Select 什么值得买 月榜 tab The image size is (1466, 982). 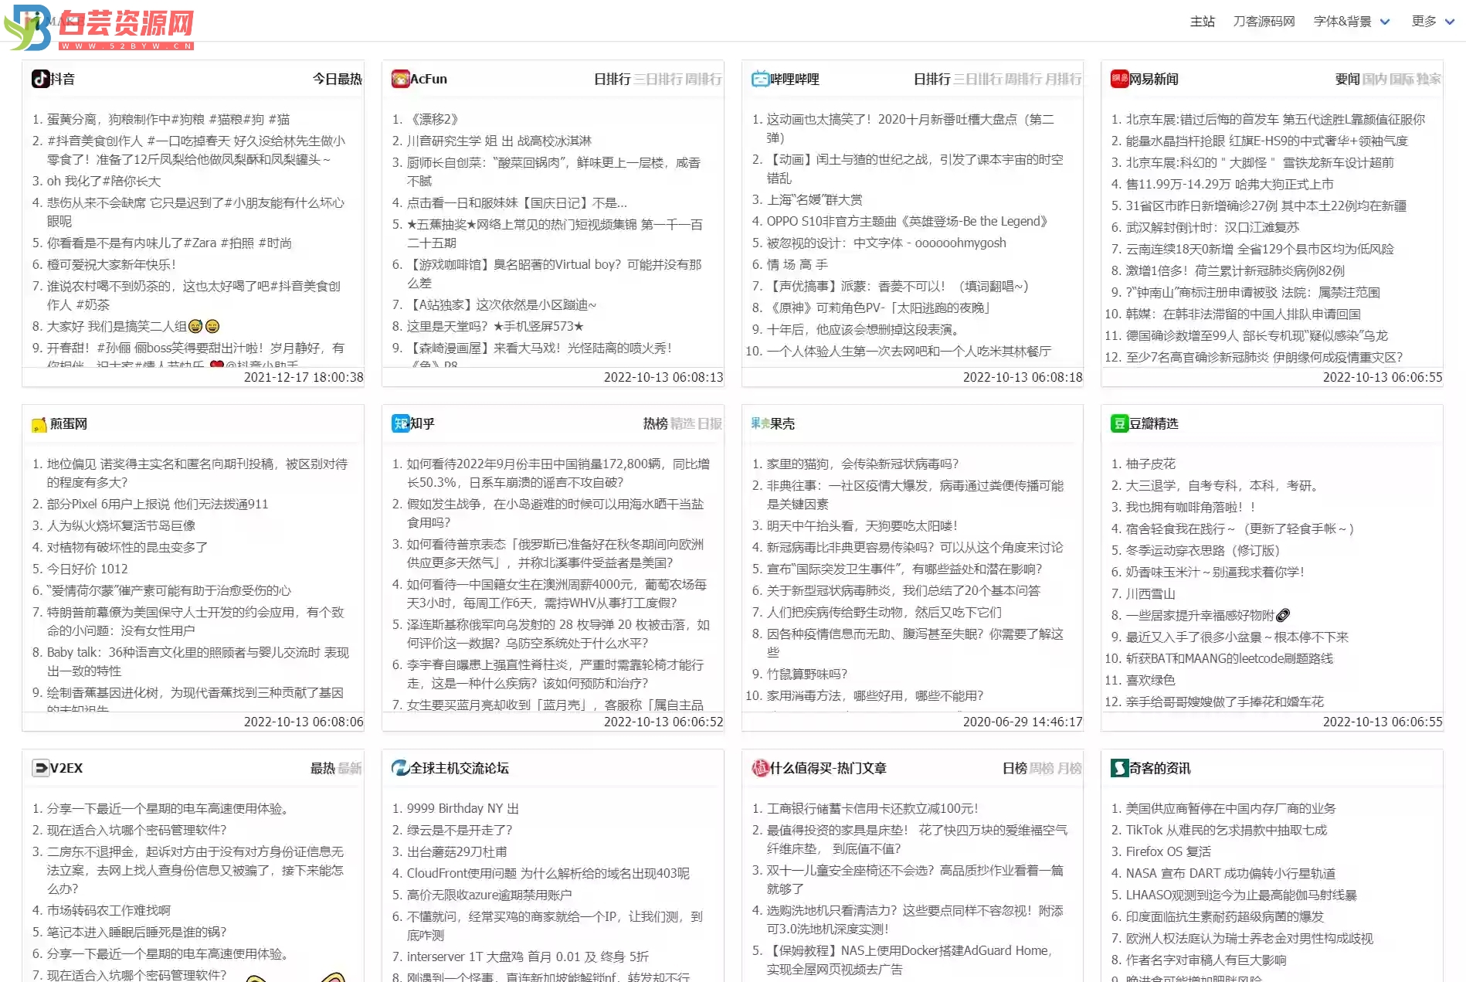1069,768
